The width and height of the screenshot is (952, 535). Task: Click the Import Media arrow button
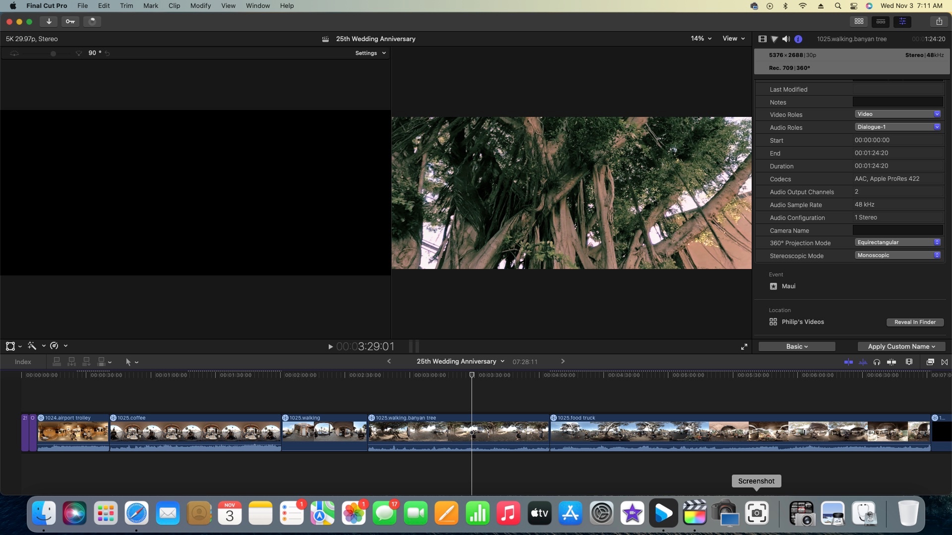(49, 21)
